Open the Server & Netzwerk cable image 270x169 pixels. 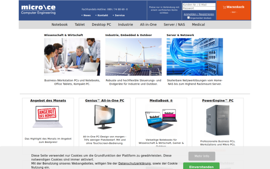tap(195, 57)
